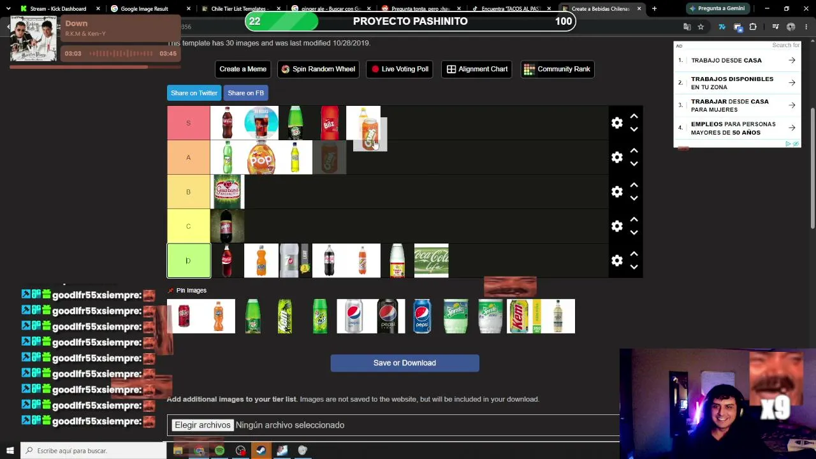Select the Blitz red bottle in S tier
This screenshot has width=816, height=459.
330,123
